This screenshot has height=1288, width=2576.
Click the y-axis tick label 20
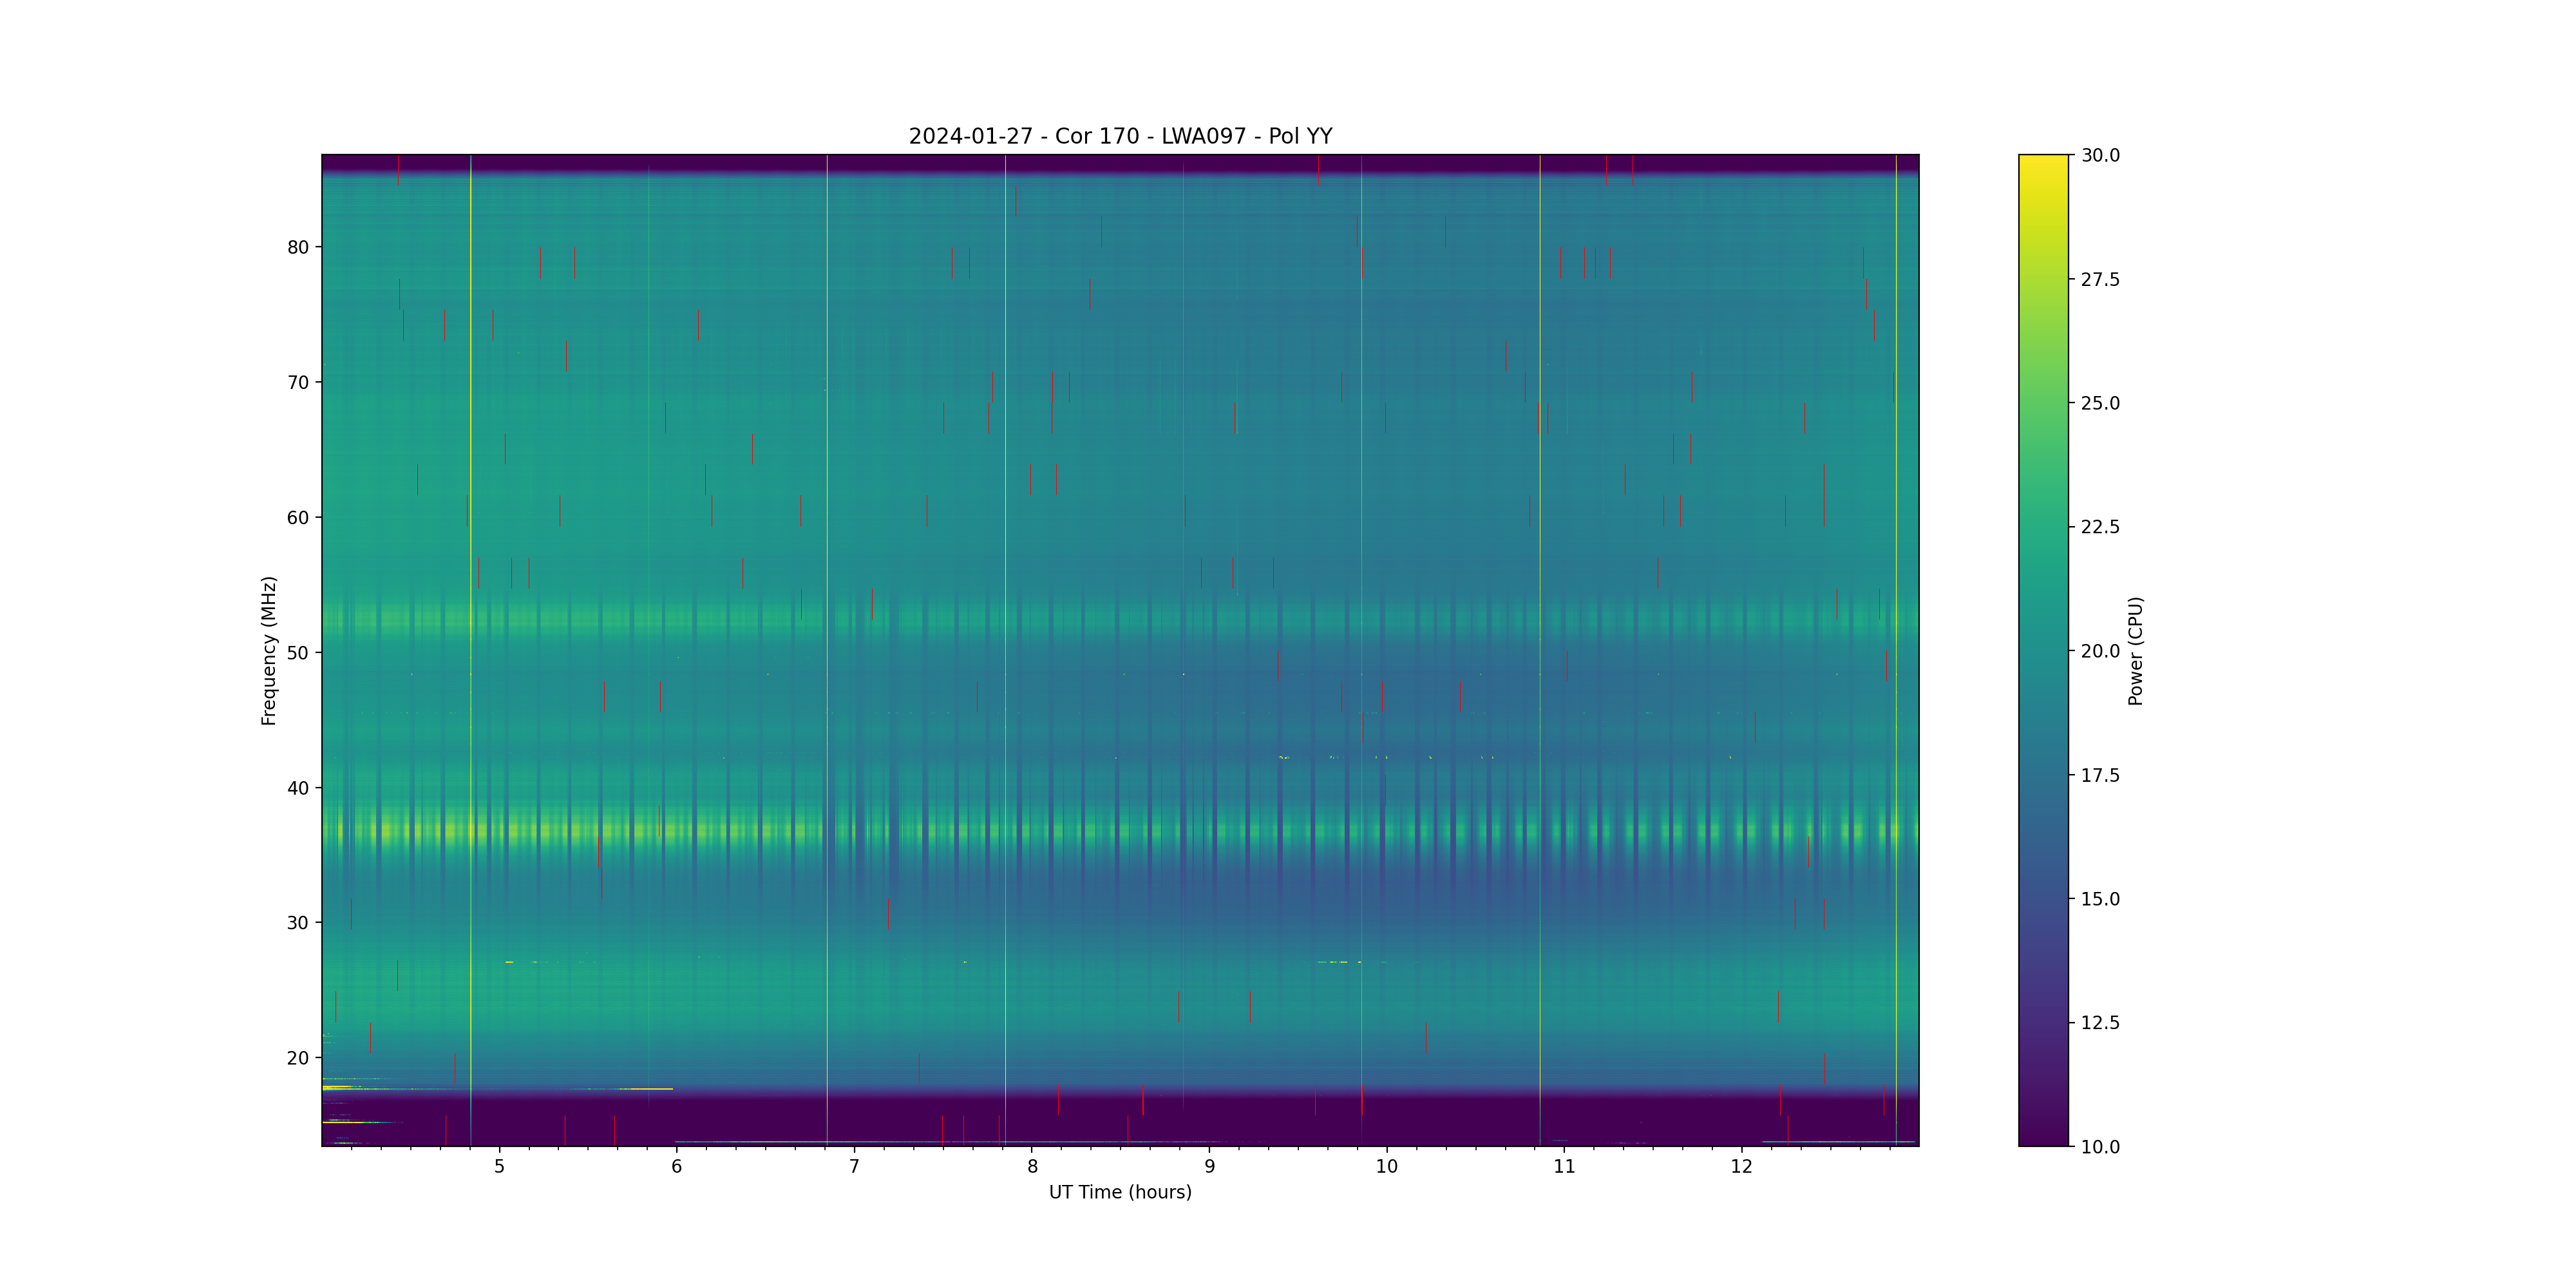coord(298,1058)
